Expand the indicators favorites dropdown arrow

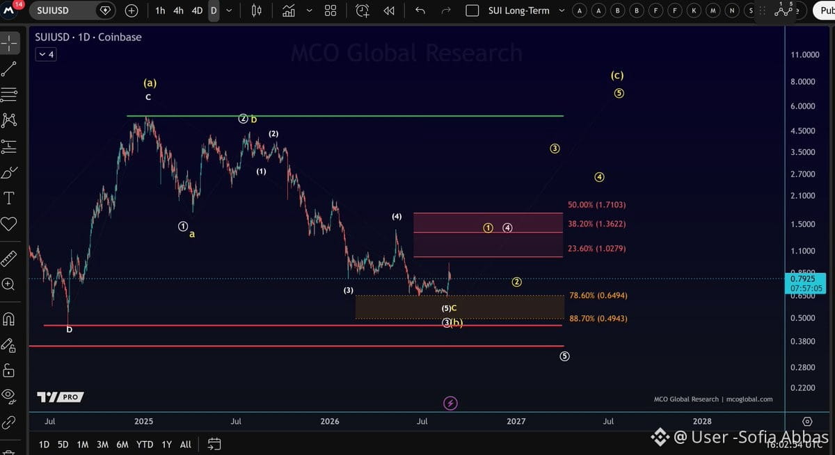tap(309, 10)
